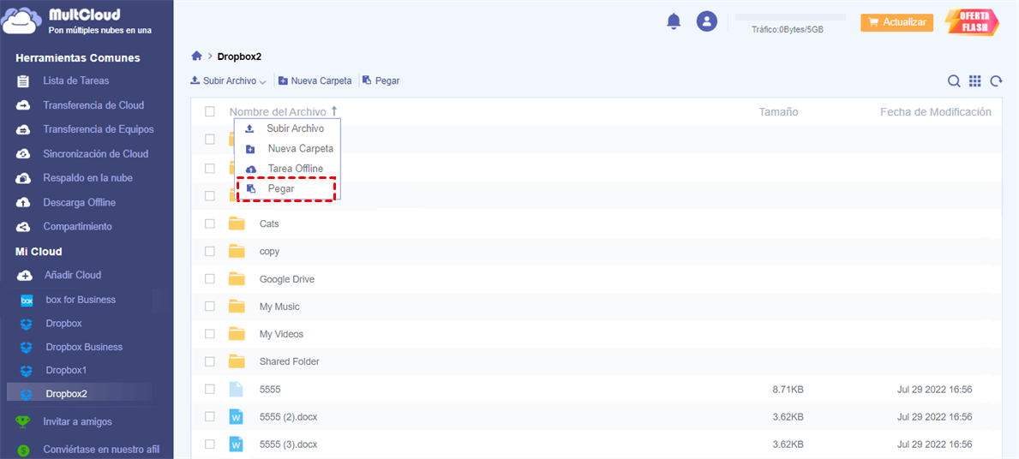
Task: Check the 5555 (3).docx checkbox
Action: (x=210, y=444)
